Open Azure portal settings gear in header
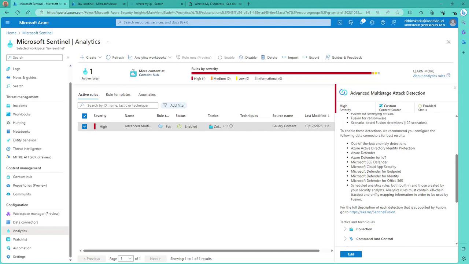 pos(372,22)
